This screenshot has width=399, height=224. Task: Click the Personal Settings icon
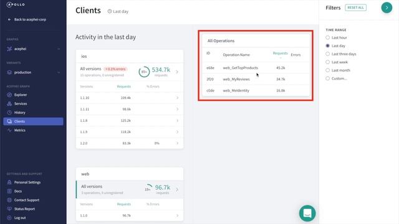click(x=9, y=182)
